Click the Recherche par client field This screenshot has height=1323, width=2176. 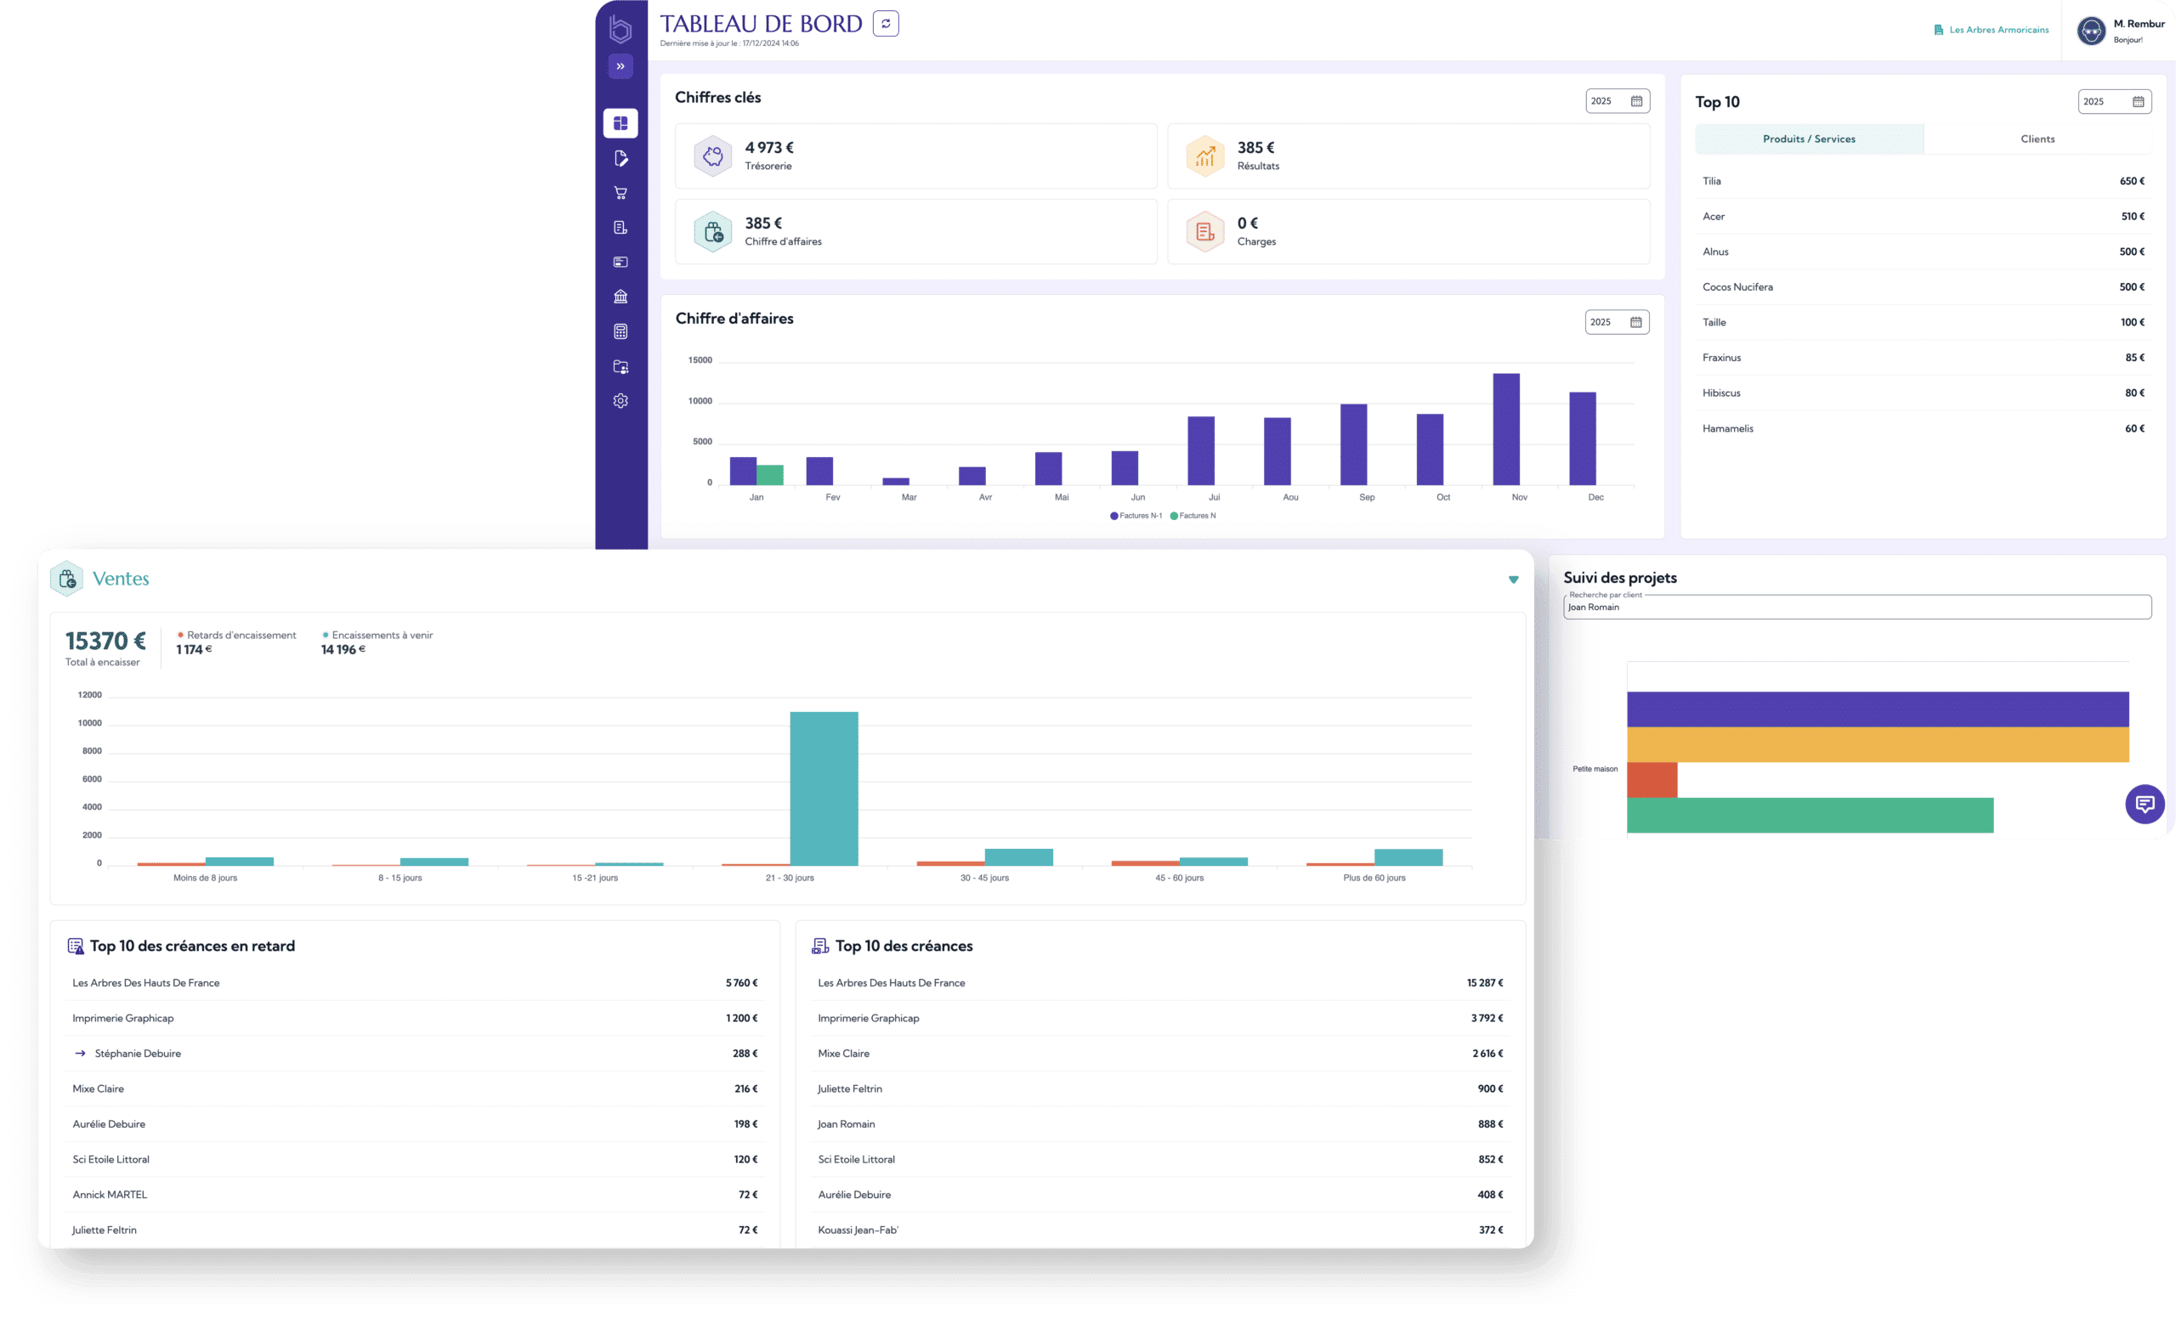point(1856,608)
